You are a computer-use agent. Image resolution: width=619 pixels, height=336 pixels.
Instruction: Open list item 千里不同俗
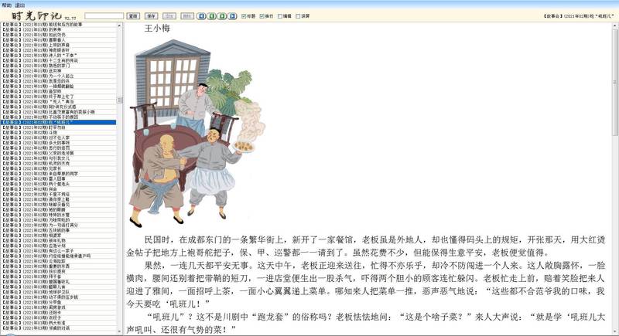59,194
